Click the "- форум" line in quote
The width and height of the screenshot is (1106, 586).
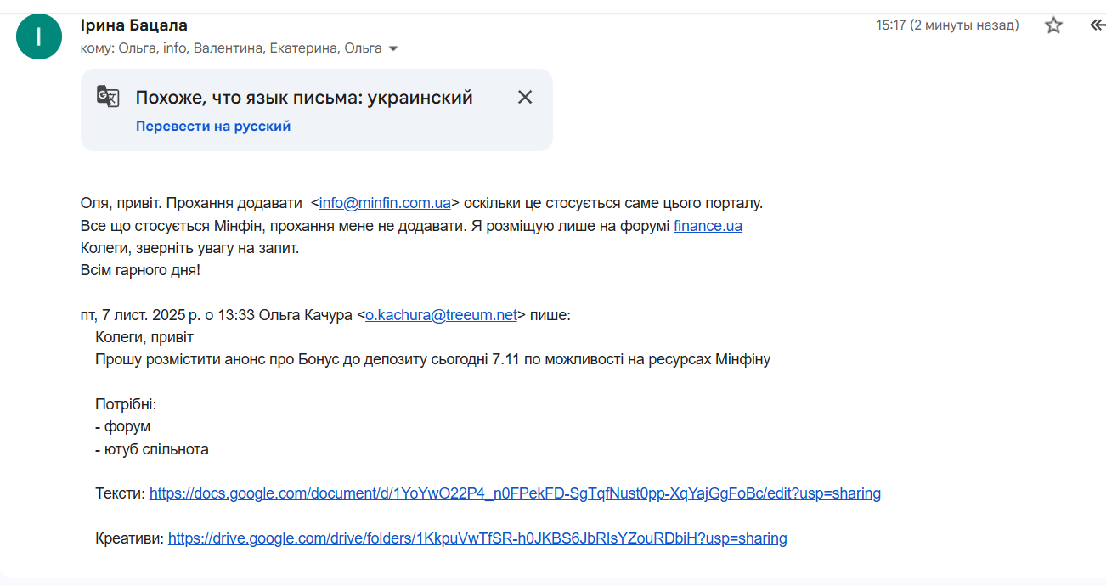click(123, 427)
